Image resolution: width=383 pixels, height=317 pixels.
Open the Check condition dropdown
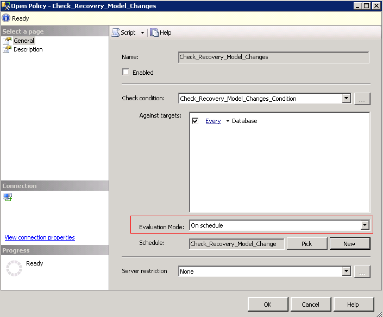[346, 99]
